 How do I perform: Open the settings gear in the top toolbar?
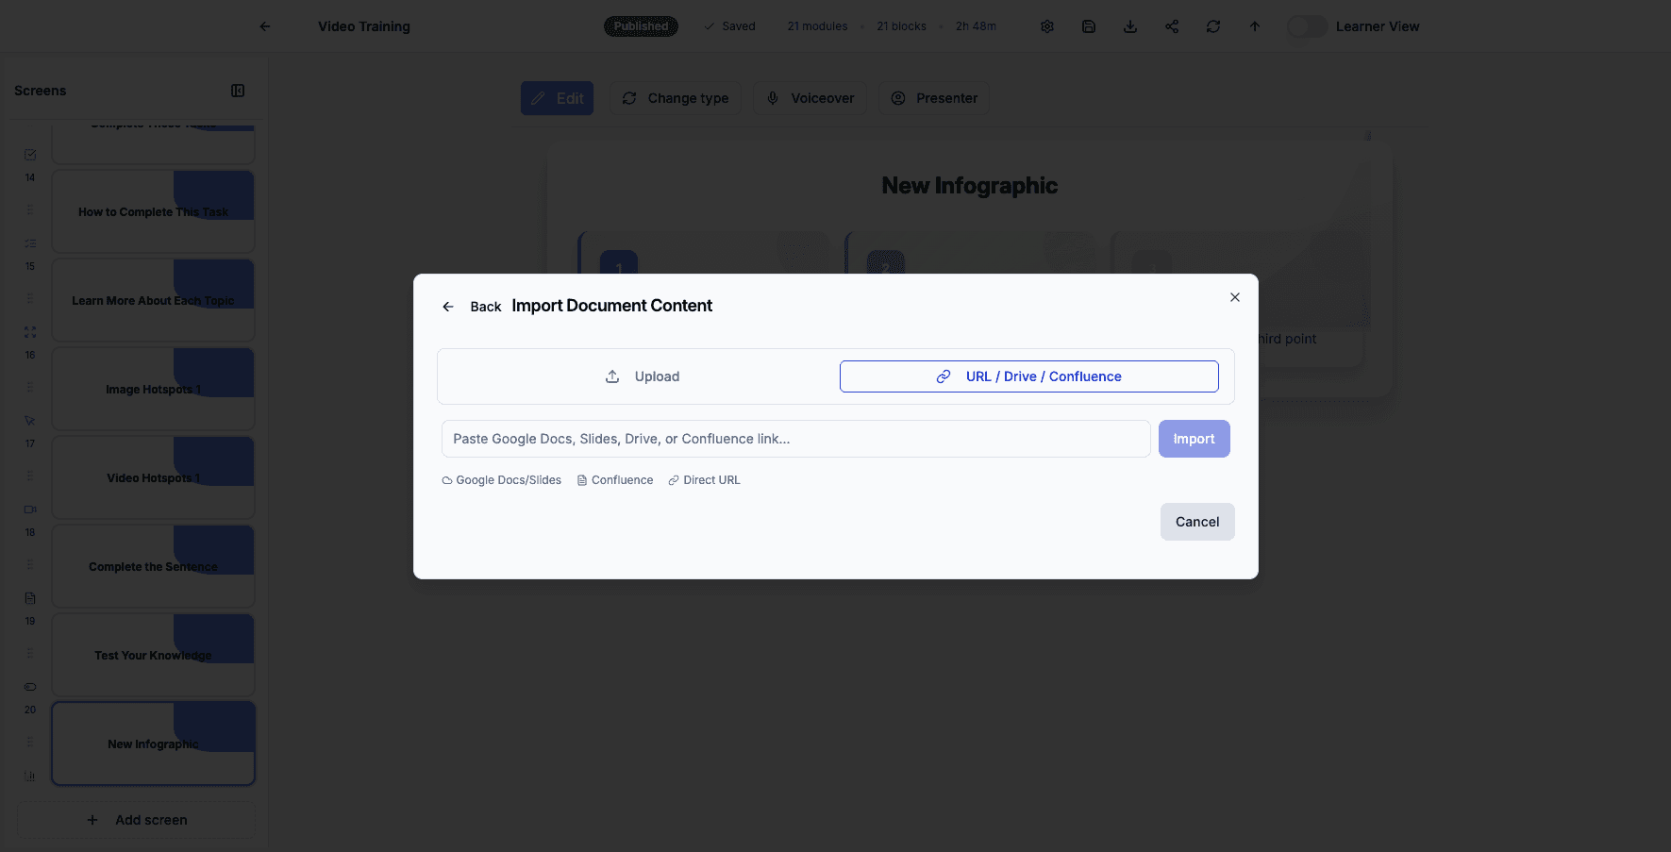[x=1046, y=25]
